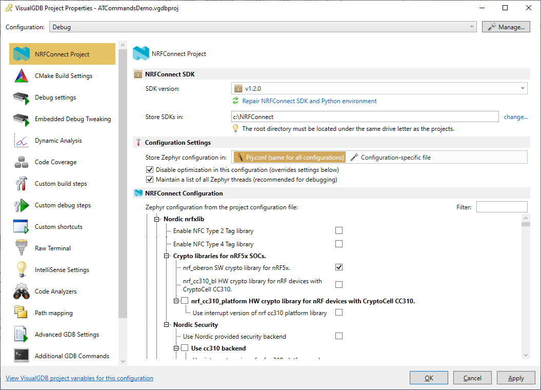Collapse the nrf_cc310_platform tree node

[x=176, y=301]
